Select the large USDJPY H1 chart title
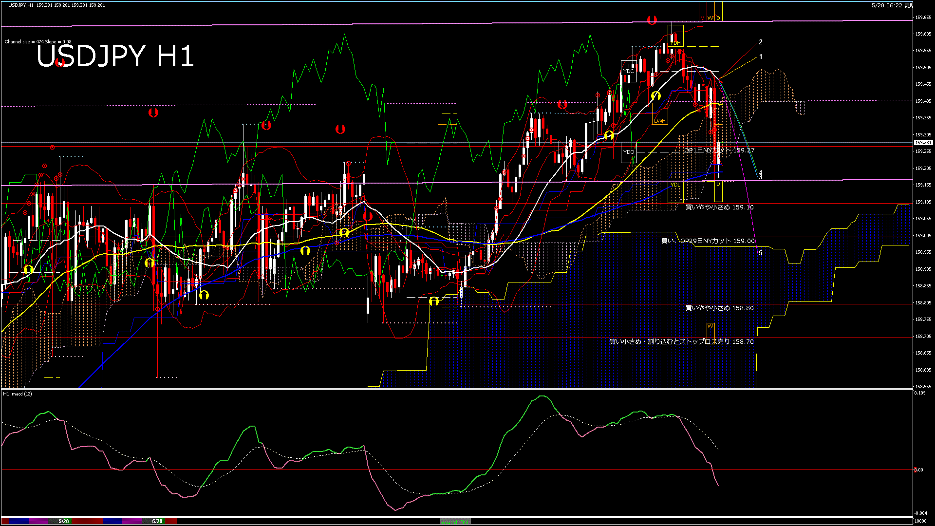Screen dimensions: 935x526 point(115,56)
